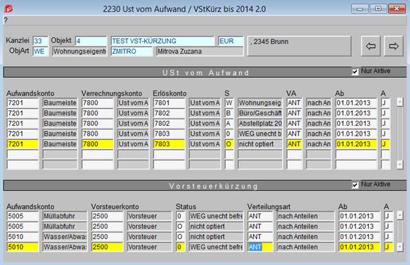Select highlighted Erlöskonto 7803 yellow cell
This screenshot has height=265, width=410.
coord(169,144)
